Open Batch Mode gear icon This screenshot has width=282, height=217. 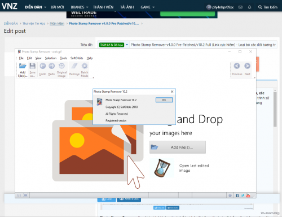[x=85, y=66]
